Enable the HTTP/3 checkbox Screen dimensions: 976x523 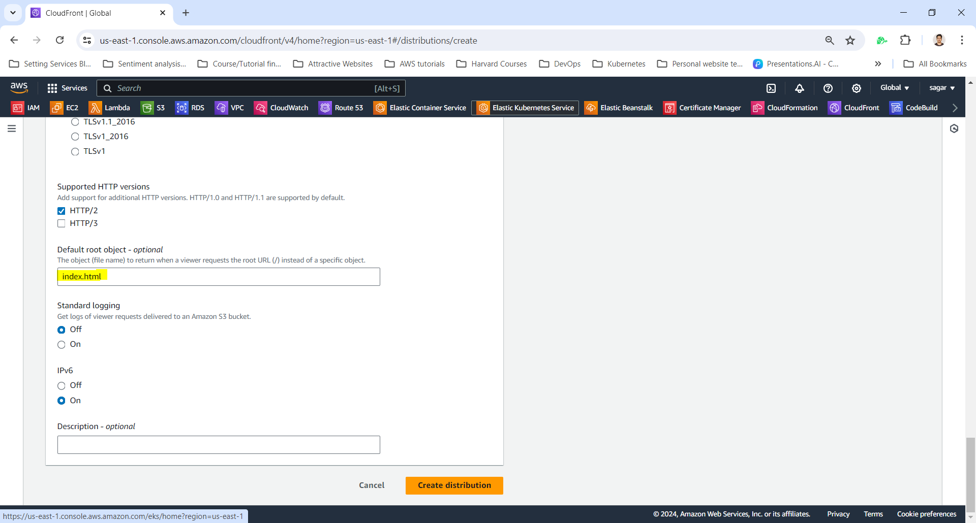coord(62,223)
